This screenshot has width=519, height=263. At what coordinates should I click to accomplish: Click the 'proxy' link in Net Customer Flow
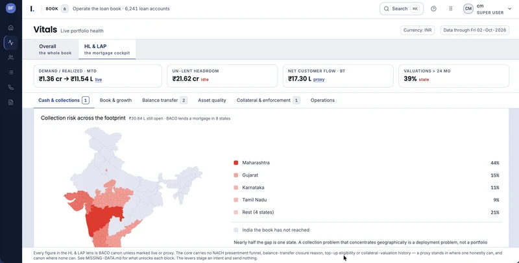tap(319, 80)
